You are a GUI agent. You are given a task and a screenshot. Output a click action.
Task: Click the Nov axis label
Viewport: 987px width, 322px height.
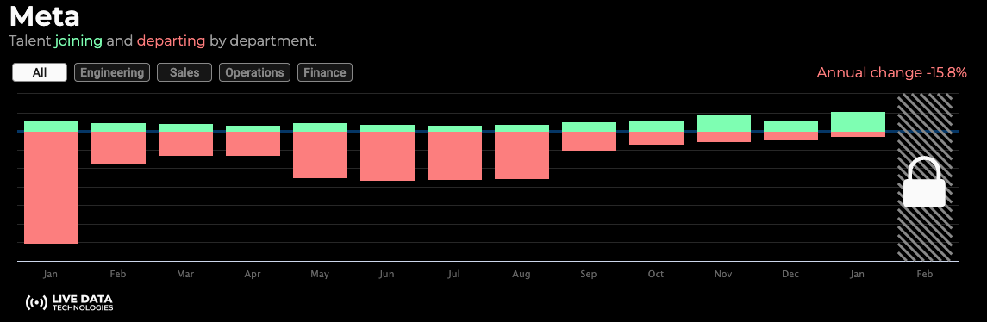point(724,274)
